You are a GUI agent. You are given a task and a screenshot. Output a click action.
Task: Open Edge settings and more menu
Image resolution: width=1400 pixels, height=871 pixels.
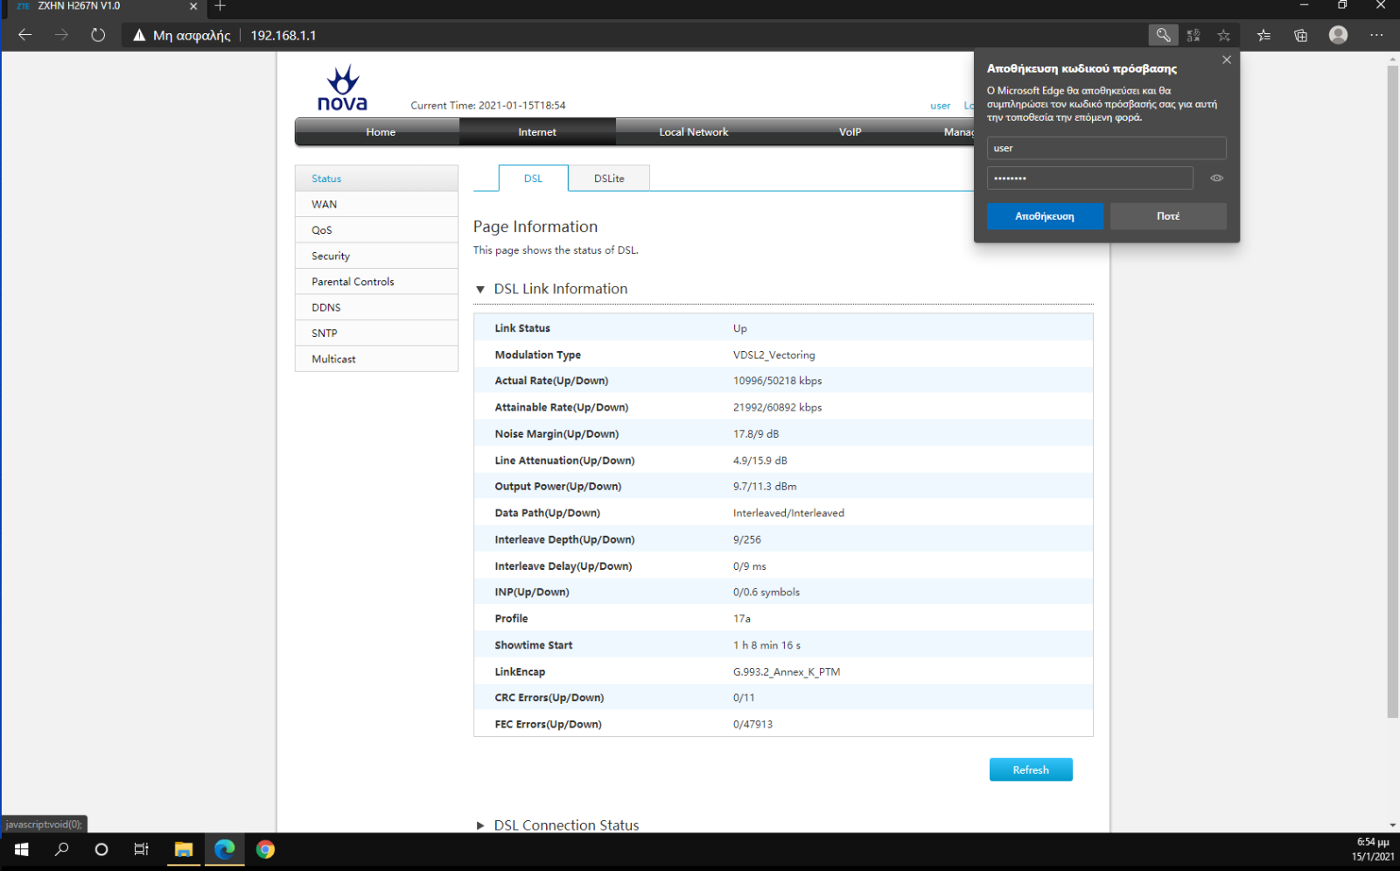pos(1376,35)
